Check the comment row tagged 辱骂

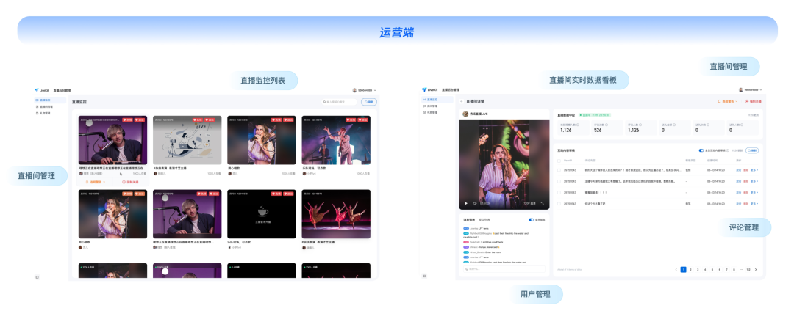point(559,203)
